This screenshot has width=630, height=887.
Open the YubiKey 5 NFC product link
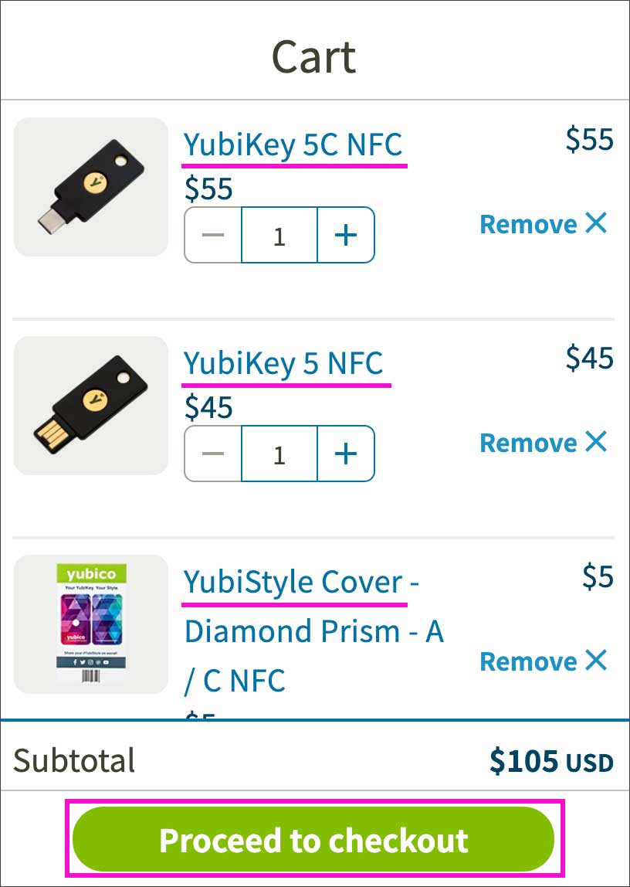(283, 363)
